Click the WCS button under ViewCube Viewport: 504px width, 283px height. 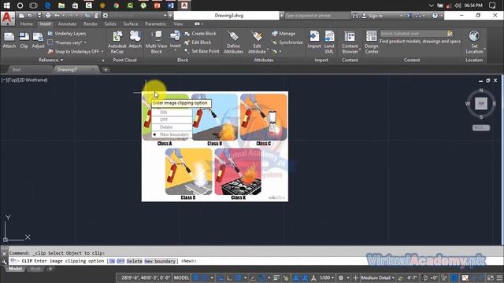(x=481, y=127)
